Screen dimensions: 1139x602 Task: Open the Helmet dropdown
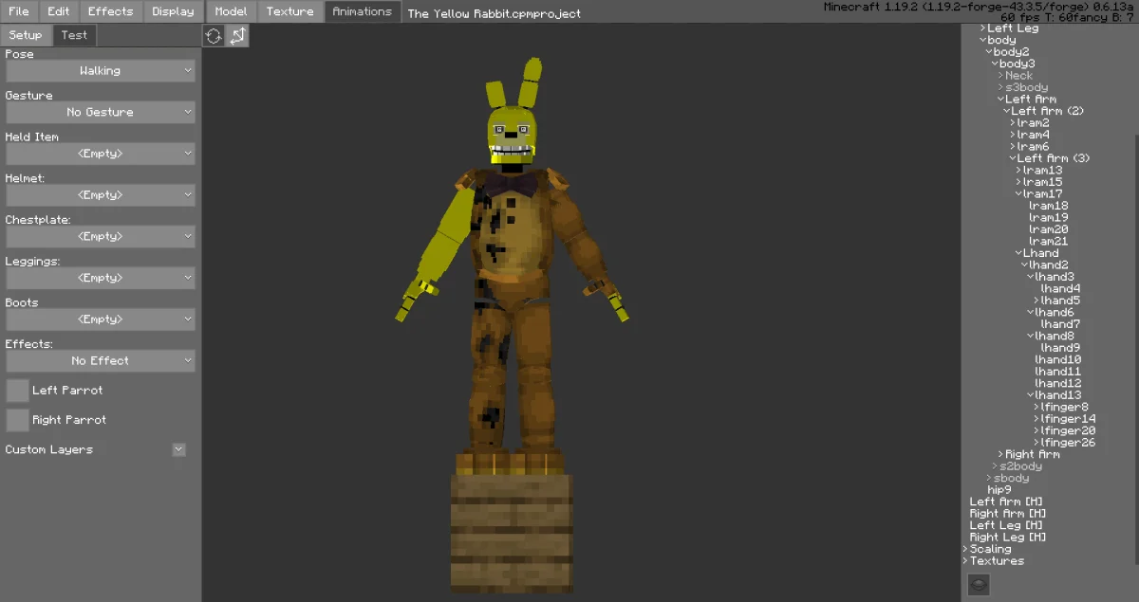pyautogui.click(x=101, y=195)
